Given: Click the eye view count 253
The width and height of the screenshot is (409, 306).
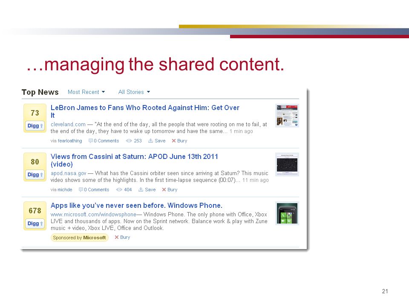Looking at the screenshot, I should click(x=134, y=141).
